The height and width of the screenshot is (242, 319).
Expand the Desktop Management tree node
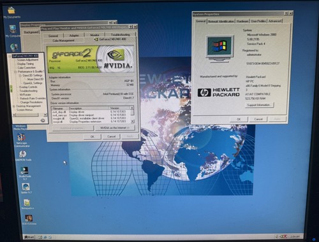14,106
